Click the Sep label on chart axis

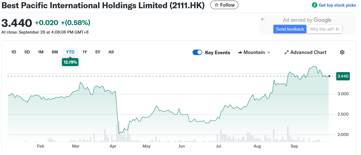(x=294, y=146)
